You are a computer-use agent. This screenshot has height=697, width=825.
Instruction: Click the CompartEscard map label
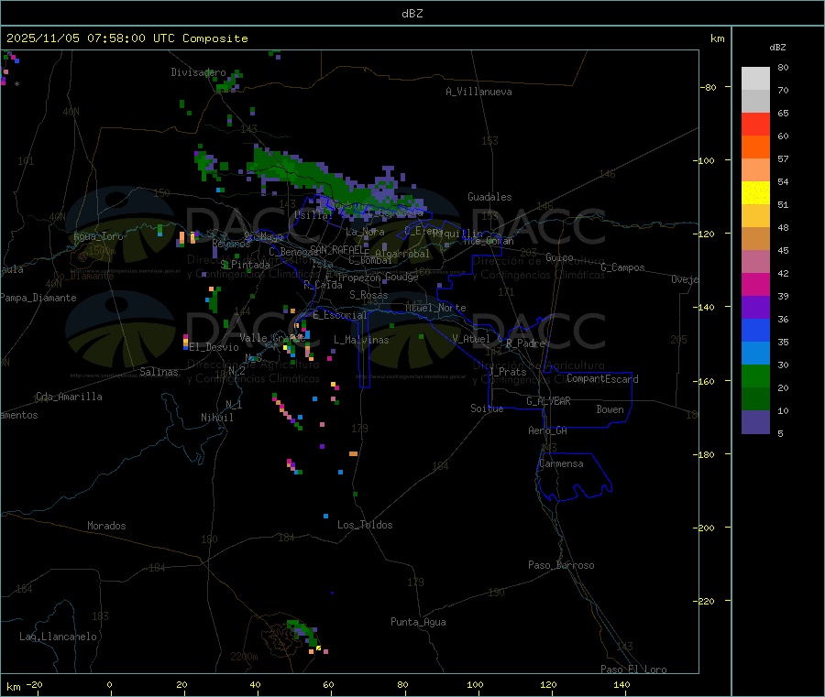click(x=602, y=379)
